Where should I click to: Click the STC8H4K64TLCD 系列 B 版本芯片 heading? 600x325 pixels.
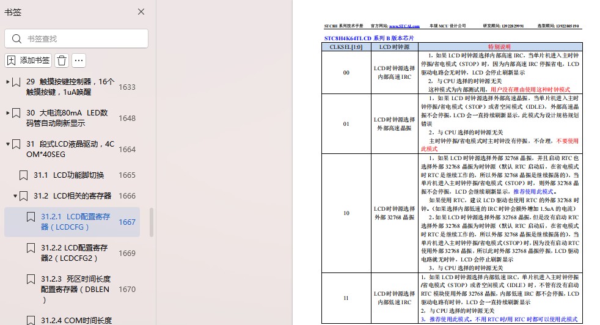pyautogui.click(x=369, y=38)
